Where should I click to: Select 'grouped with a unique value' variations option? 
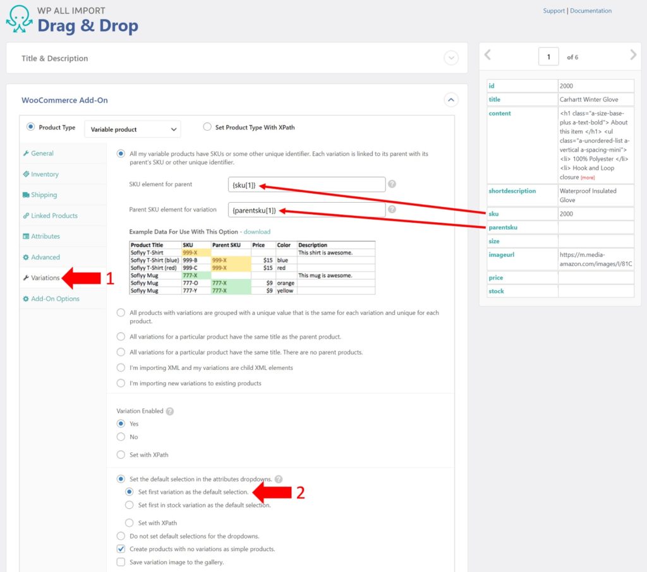click(121, 313)
